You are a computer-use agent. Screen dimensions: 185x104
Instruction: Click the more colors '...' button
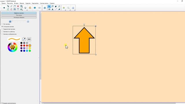pos(29,39)
